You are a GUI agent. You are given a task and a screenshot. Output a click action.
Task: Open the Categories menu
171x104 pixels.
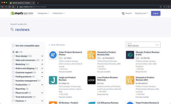coord(43,13)
